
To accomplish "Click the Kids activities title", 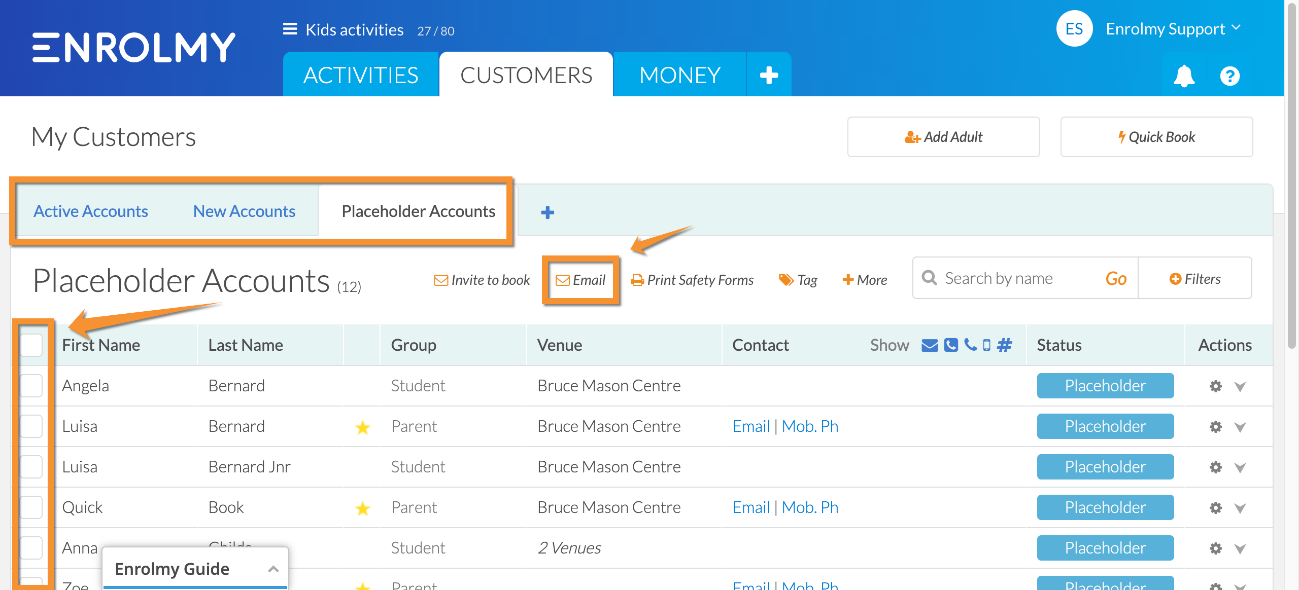I will pyautogui.click(x=355, y=30).
